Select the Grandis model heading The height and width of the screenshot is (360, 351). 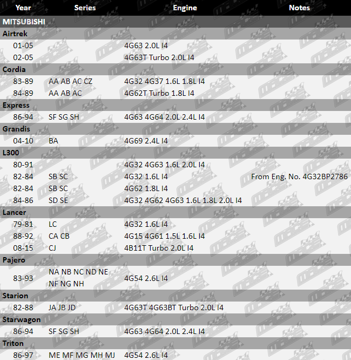(x=16, y=129)
